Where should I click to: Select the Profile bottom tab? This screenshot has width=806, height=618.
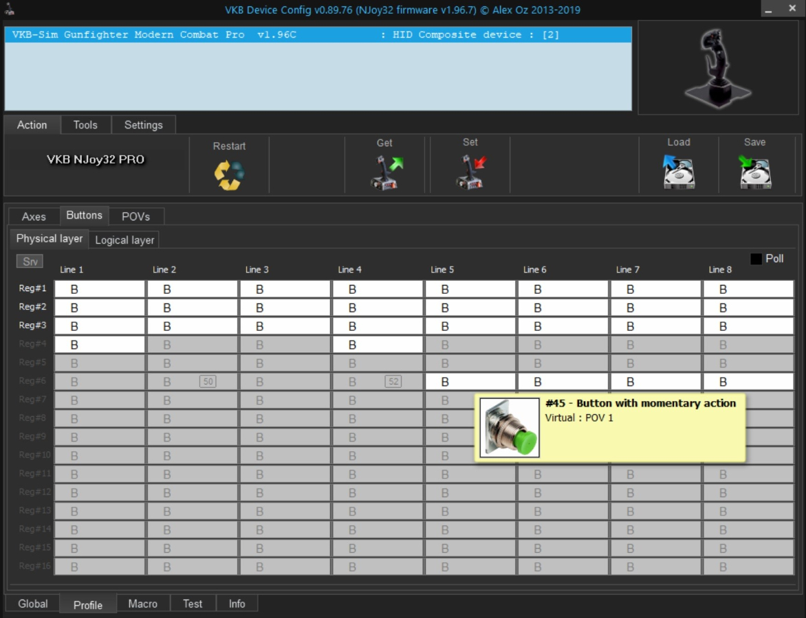coord(88,605)
